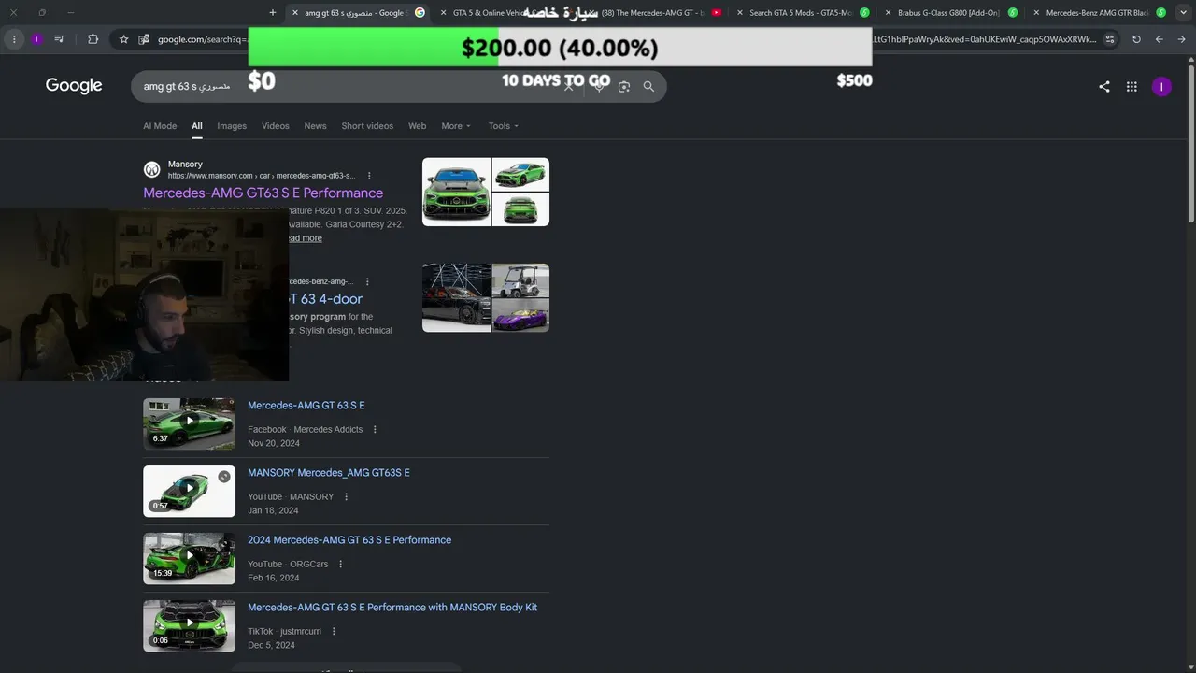Switch to the Web results tab
1196x673 pixels.
[418, 126]
